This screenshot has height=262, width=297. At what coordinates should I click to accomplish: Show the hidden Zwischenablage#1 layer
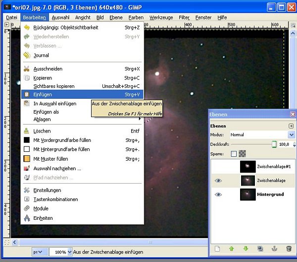218,167
